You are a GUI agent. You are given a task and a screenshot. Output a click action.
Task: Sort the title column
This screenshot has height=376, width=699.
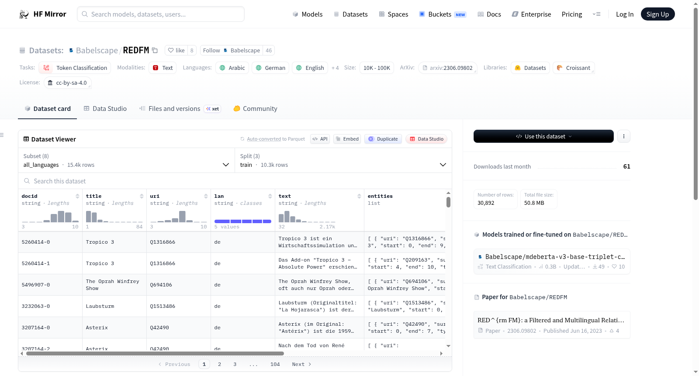click(x=142, y=196)
